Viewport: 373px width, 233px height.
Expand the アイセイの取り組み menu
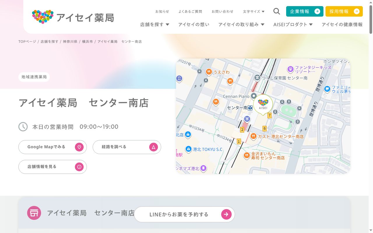tap(241, 24)
